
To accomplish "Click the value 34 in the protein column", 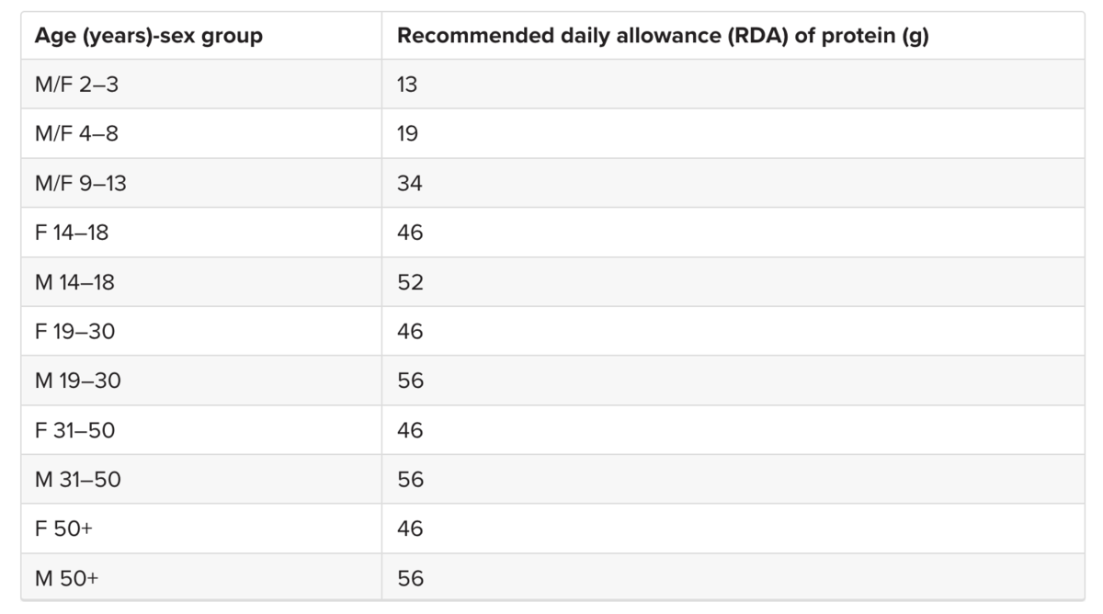I will point(410,184).
